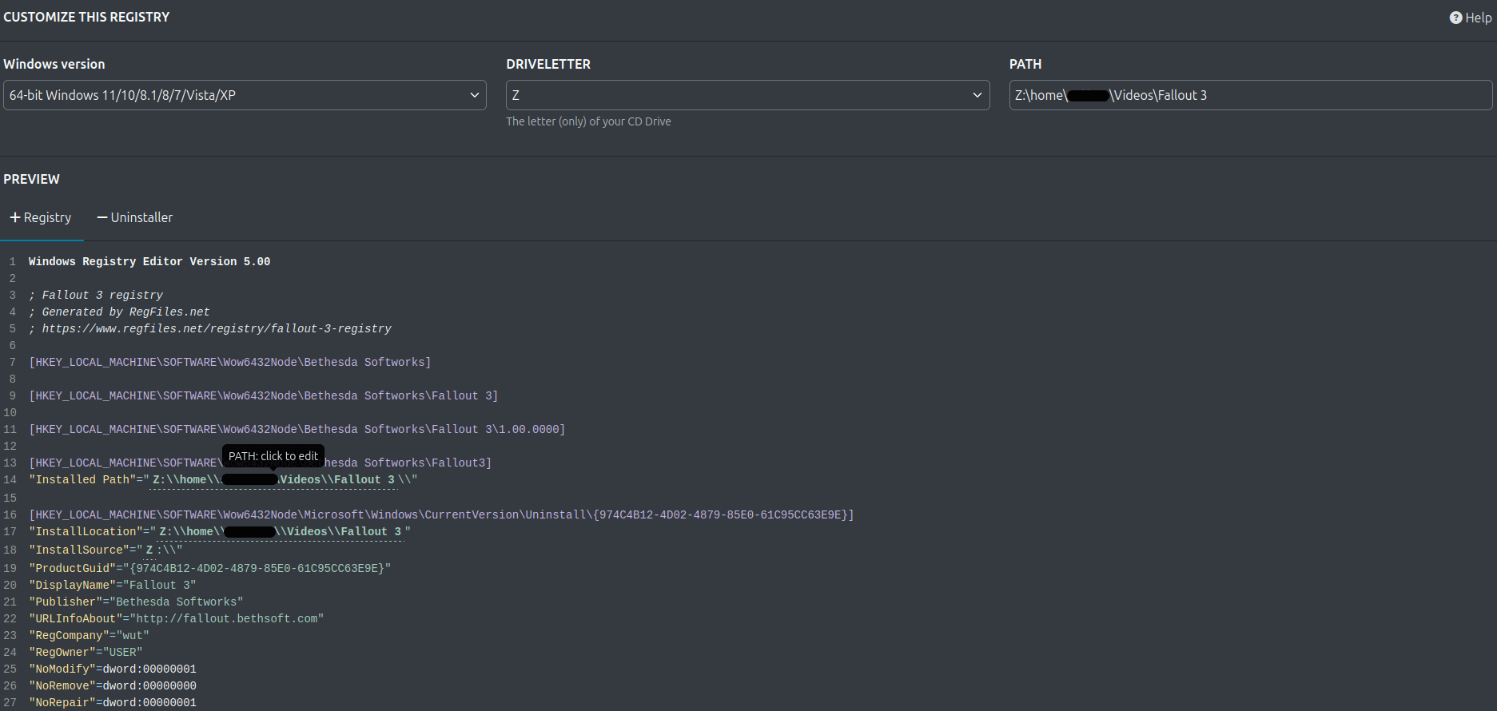Click the "Publisher"="Bethesda Softworks" line
The width and height of the screenshot is (1497, 711).
[x=136, y=602]
